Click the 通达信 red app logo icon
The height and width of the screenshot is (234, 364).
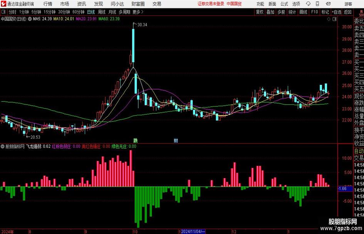3,4
